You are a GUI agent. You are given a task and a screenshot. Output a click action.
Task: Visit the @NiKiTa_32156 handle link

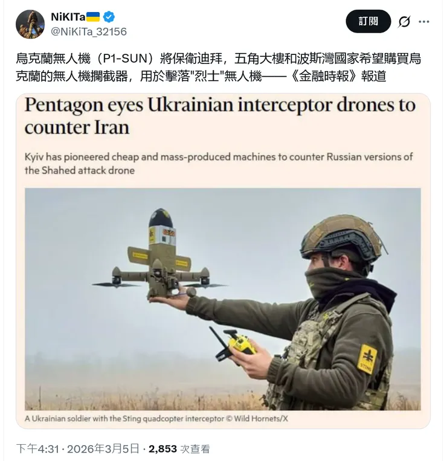click(x=89, y=31)
